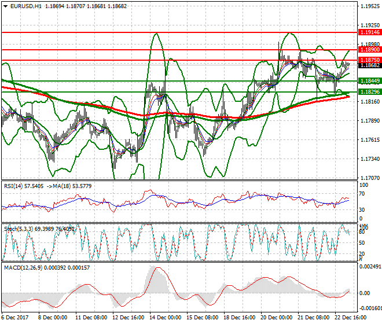
Task: Click the 1.17615 price axis value
Action: (370, 140)
